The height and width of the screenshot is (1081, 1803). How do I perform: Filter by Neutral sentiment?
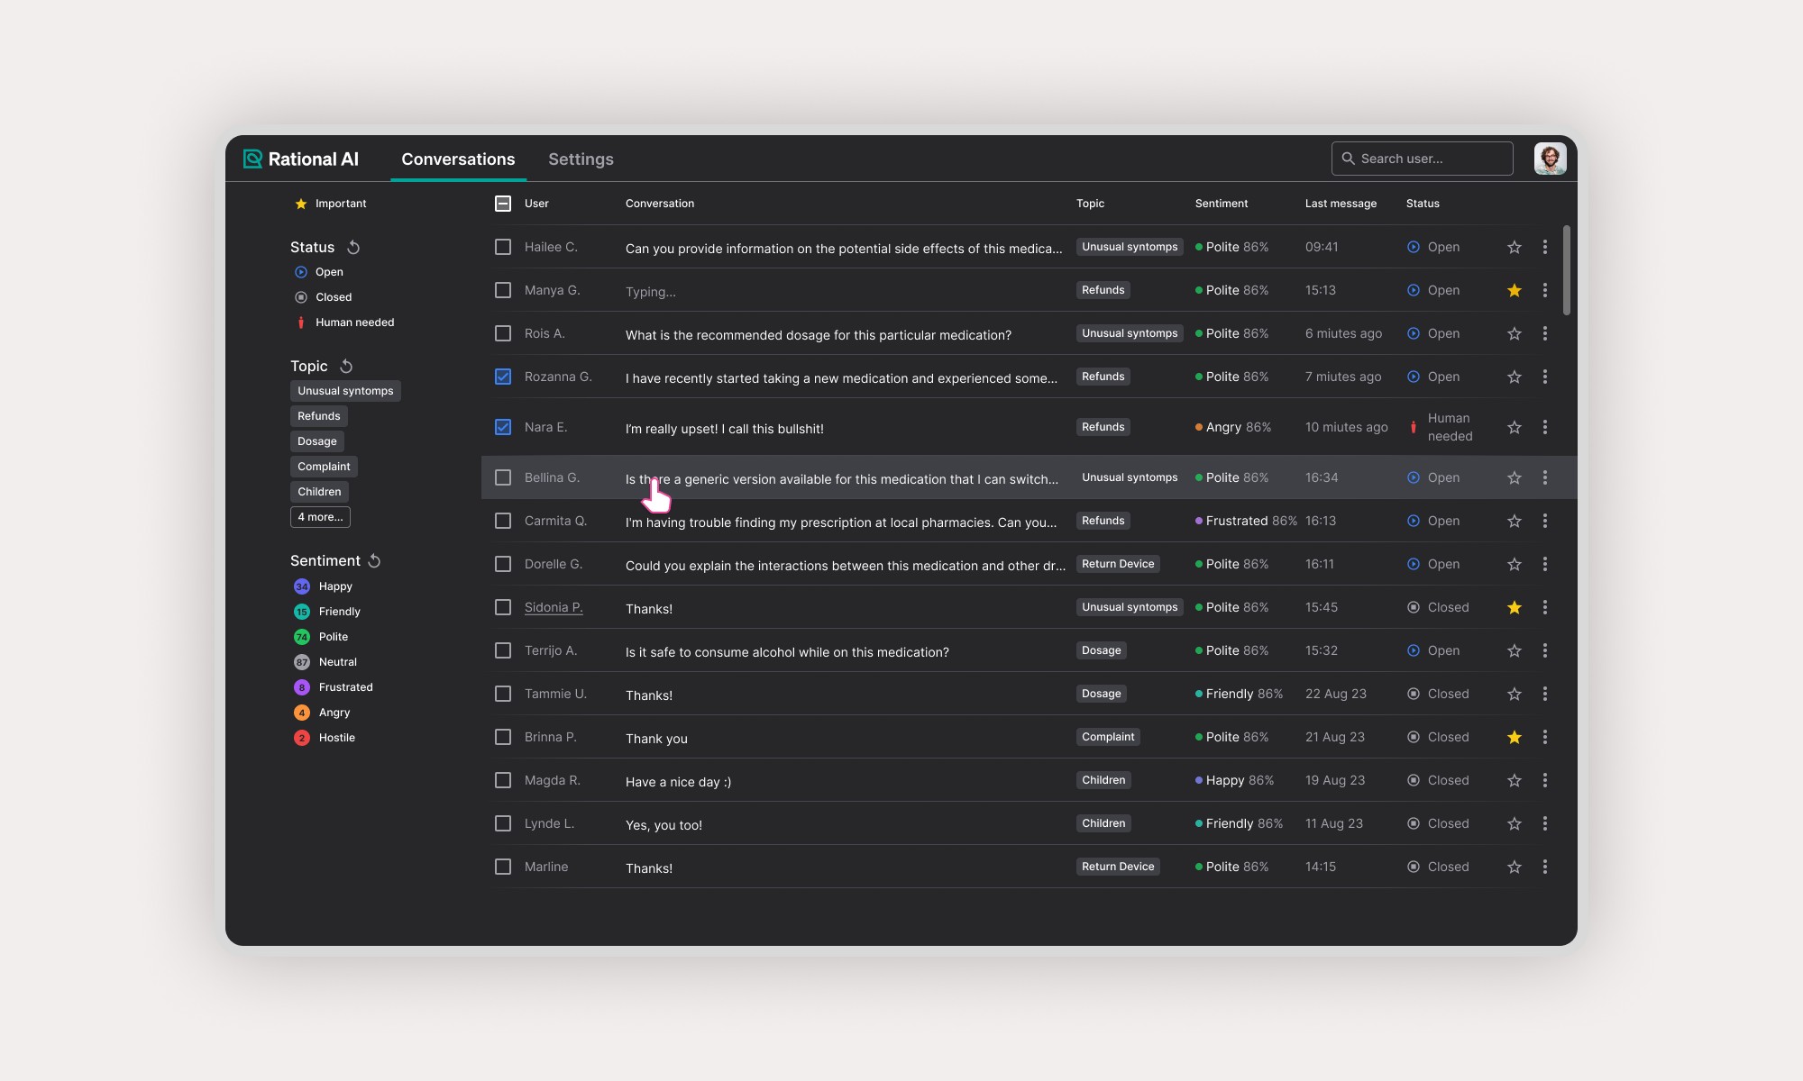pos(325,662)
